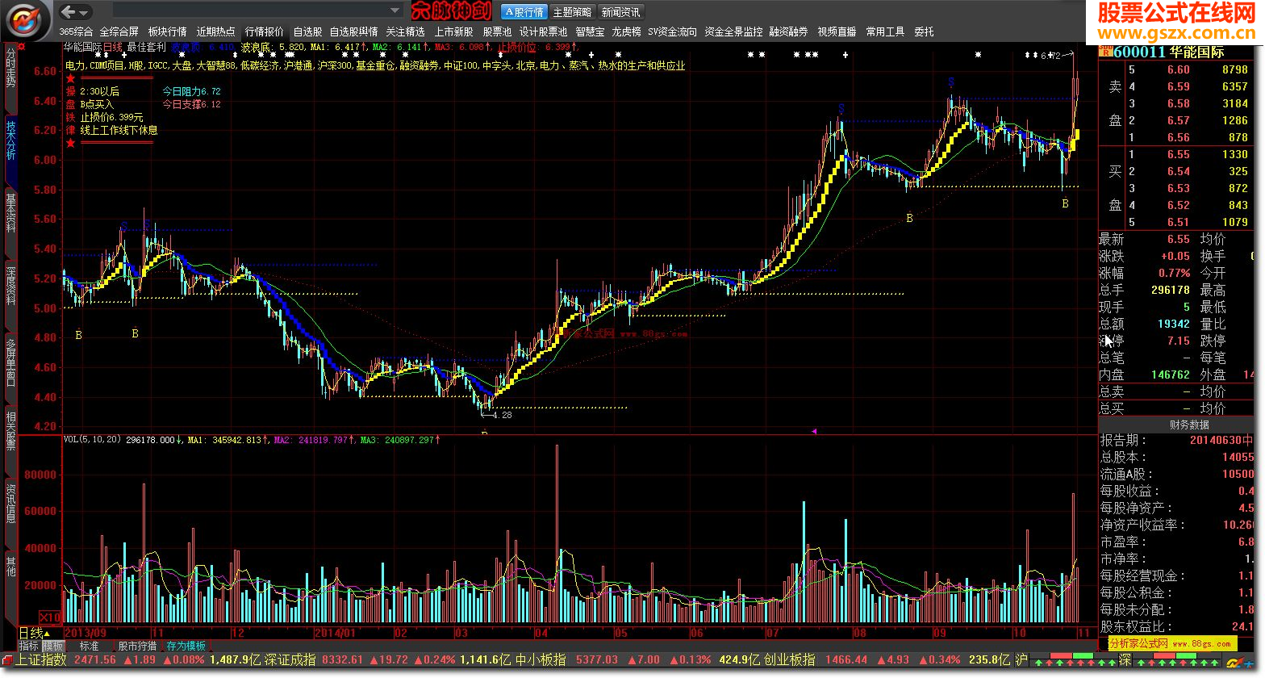Open the 365综合 menu
1265x678 pixels.
[x=76, y=31]
